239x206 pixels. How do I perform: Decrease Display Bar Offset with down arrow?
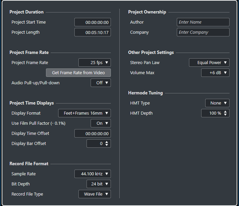coord(107,145)
